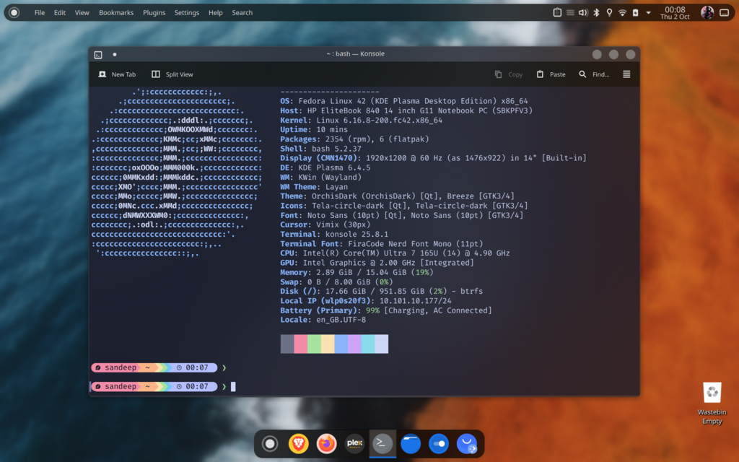Click Split View in Konsole toolbar

172,74
